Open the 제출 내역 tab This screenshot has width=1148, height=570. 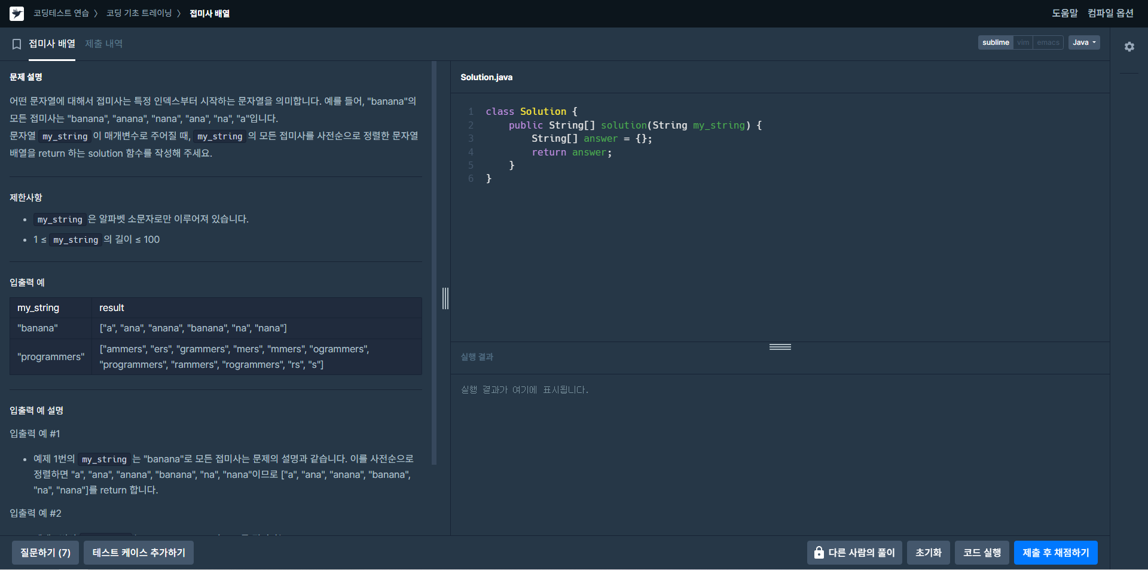tap(103, 44)
